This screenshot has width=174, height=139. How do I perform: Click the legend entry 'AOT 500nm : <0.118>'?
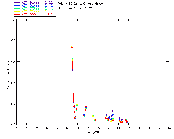(34, 5)
